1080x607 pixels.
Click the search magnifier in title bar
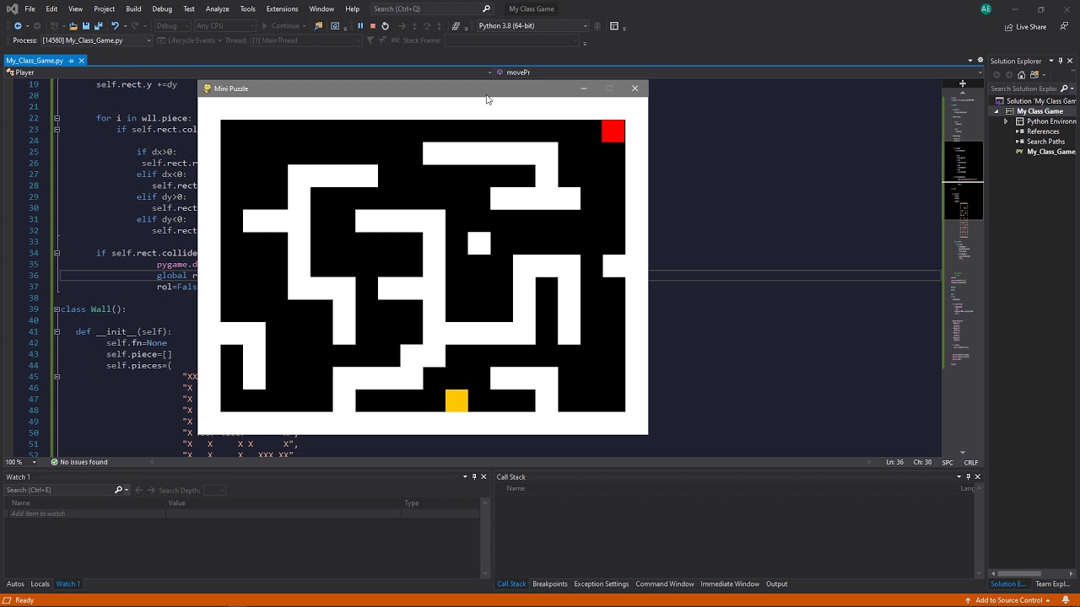(486, 8)
